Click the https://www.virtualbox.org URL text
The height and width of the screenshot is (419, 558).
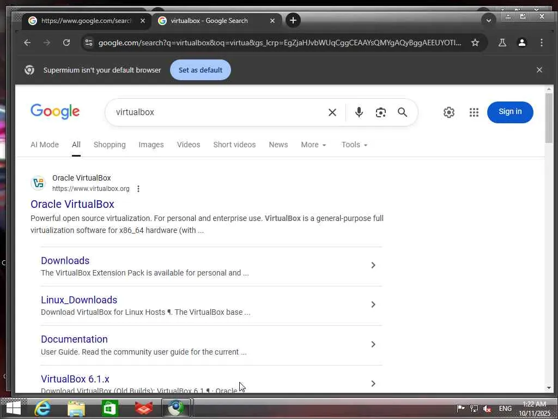pyautogui.click(x=91, y=189)
